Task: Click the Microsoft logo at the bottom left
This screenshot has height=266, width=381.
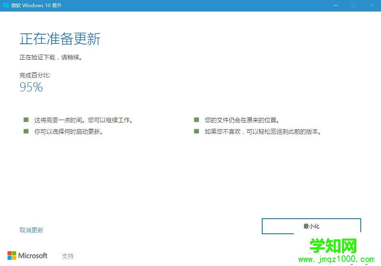Action: 28,256
